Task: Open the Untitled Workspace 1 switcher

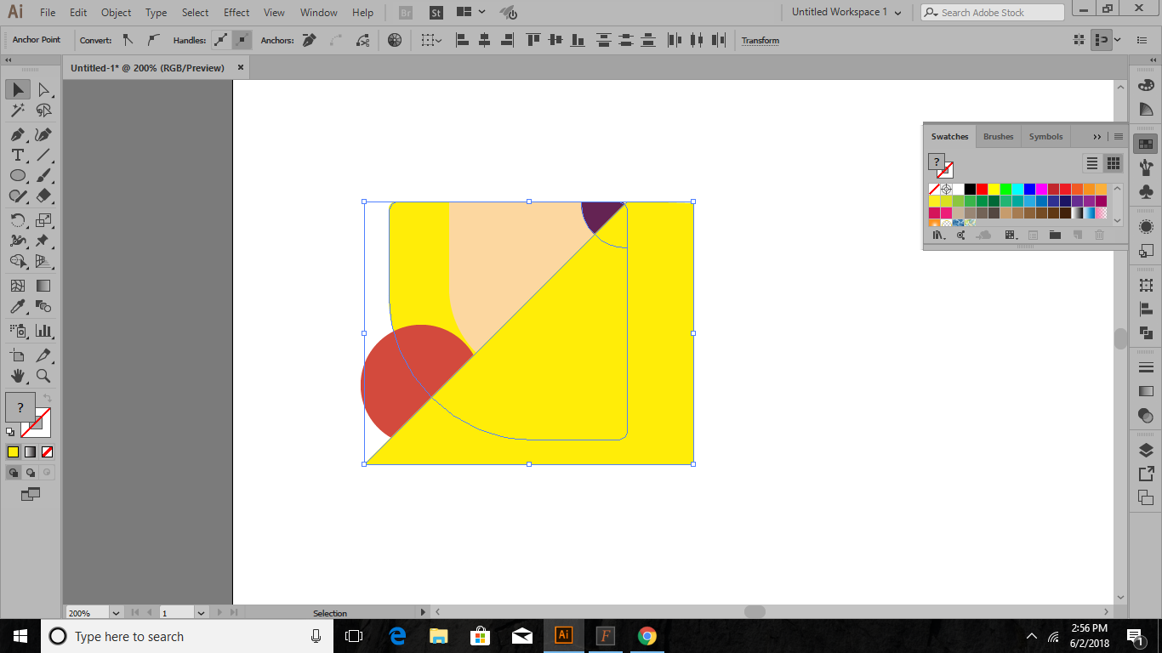Action: [846, 13]
